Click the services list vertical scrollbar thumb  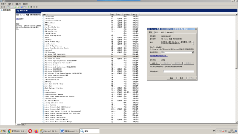tap(237, 54)
